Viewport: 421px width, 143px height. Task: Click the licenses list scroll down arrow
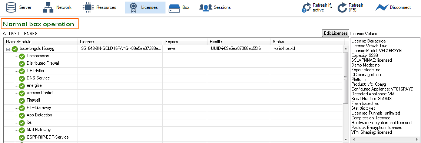tap(346, 140)
